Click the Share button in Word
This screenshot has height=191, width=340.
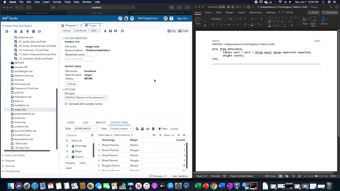click(x=313, y=12)
